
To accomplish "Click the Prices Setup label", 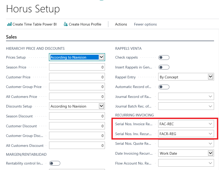I will tap(16, 57).
